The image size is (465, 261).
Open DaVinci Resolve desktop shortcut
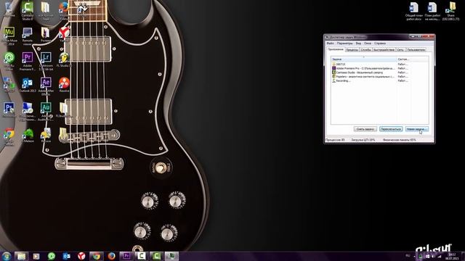point(64,85)
